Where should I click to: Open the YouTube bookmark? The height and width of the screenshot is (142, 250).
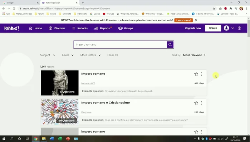108,14
